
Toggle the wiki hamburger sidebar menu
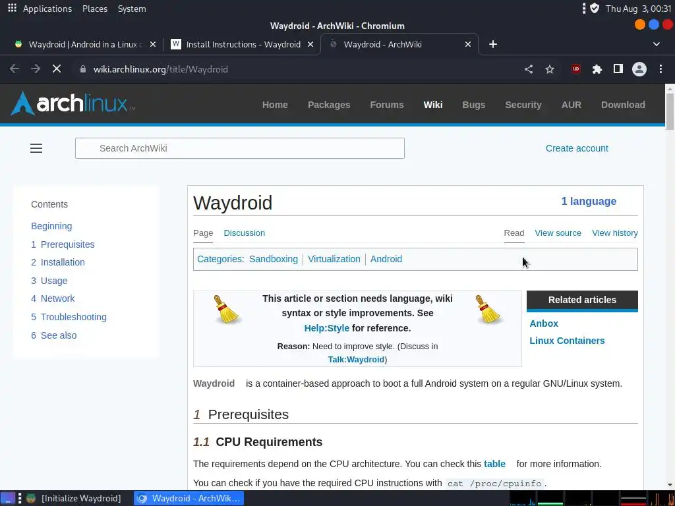(36, 148)
